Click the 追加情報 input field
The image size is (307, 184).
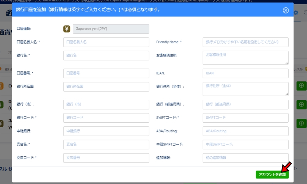[245, 158]
